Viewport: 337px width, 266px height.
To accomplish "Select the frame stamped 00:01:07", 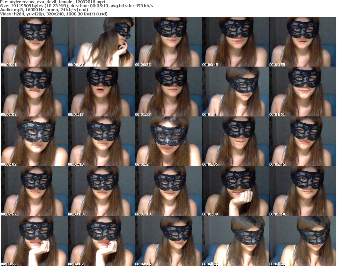I will pos(34,92).
